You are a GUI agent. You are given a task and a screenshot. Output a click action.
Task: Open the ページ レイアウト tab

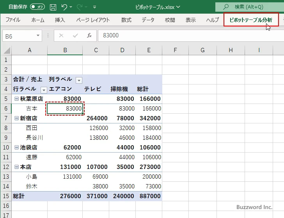click(93, 20)
